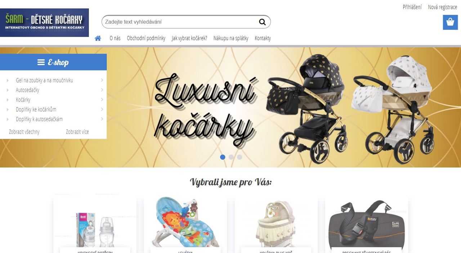This screenshot has width=461, height=253.
Task: Open Jak vybrat kočárek? guide
Action: [x=189, y=38]
